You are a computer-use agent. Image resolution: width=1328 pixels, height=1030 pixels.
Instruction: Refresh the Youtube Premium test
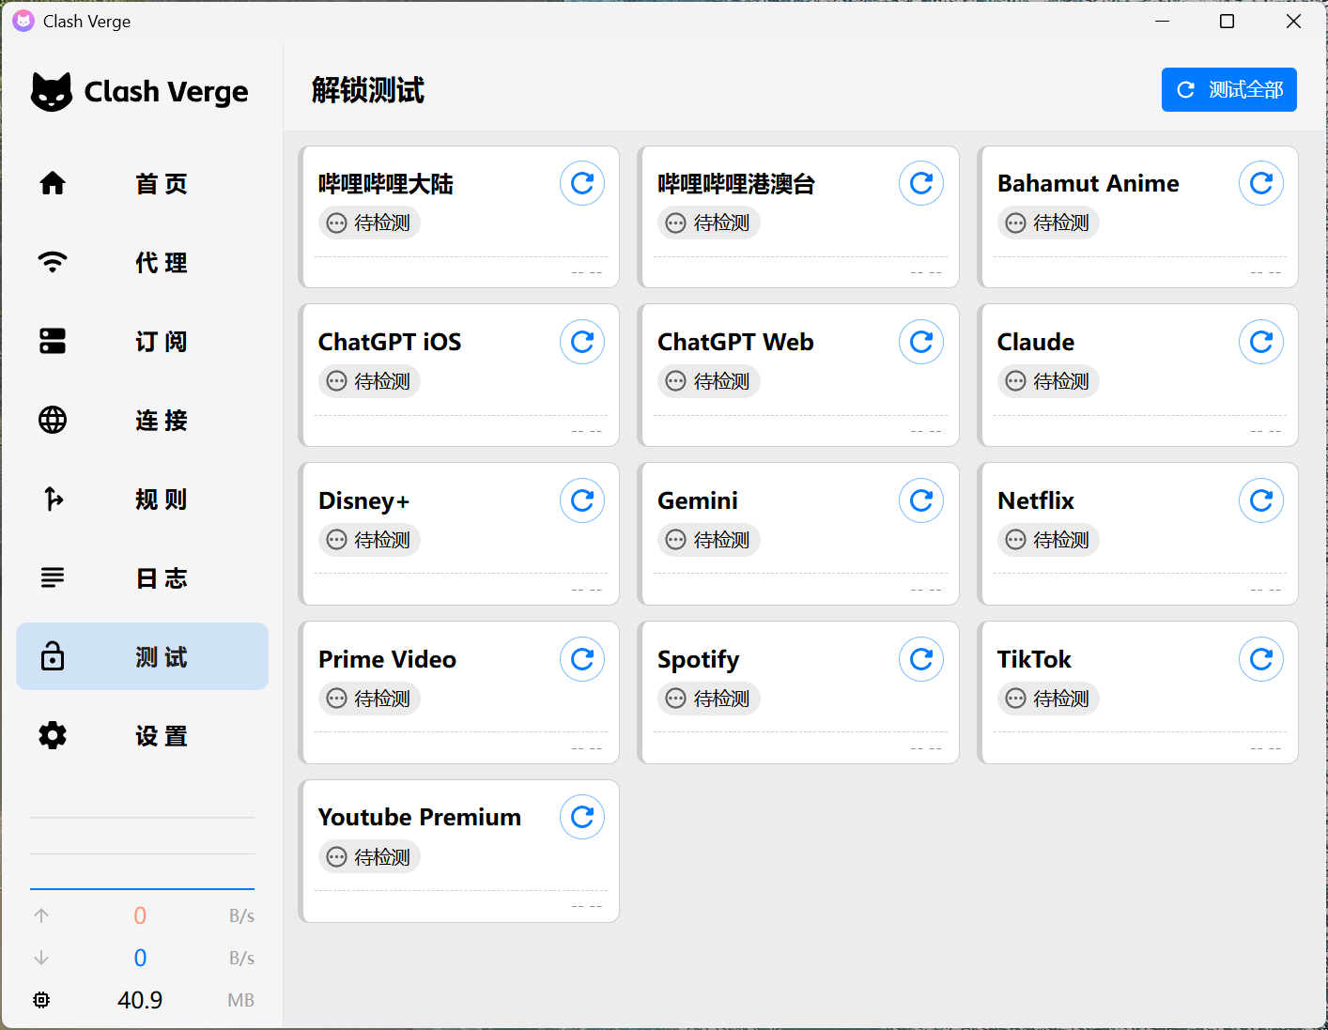[x=581, y=818]
